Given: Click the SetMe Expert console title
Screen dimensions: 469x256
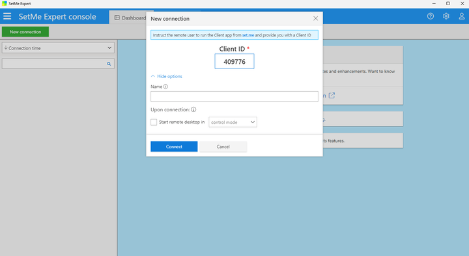Looking at the screenshot, I should (x=57, y=16).
